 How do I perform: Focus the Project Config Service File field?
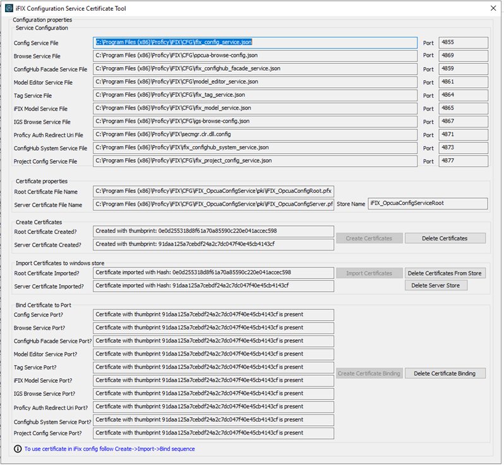pos(255,161)
